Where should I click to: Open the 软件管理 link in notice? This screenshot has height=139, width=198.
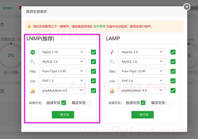pyautogui.click(x=99, y=26)
